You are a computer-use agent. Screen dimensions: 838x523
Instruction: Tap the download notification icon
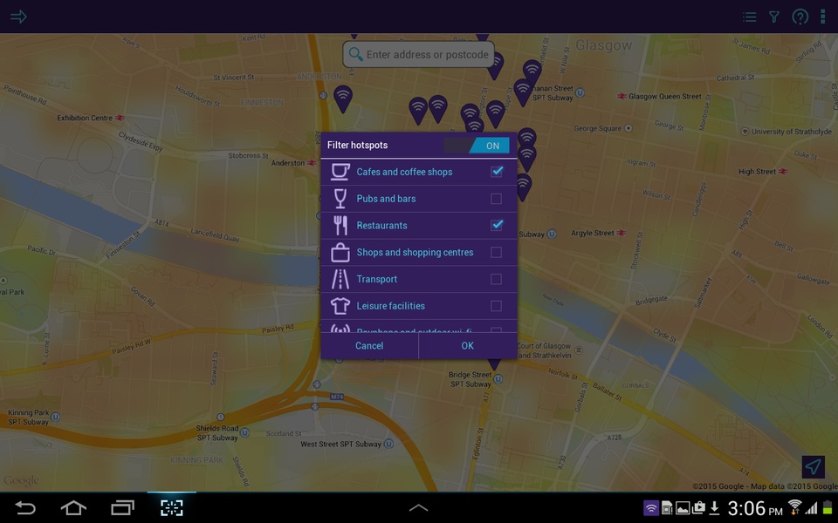[x=714, y=508]
